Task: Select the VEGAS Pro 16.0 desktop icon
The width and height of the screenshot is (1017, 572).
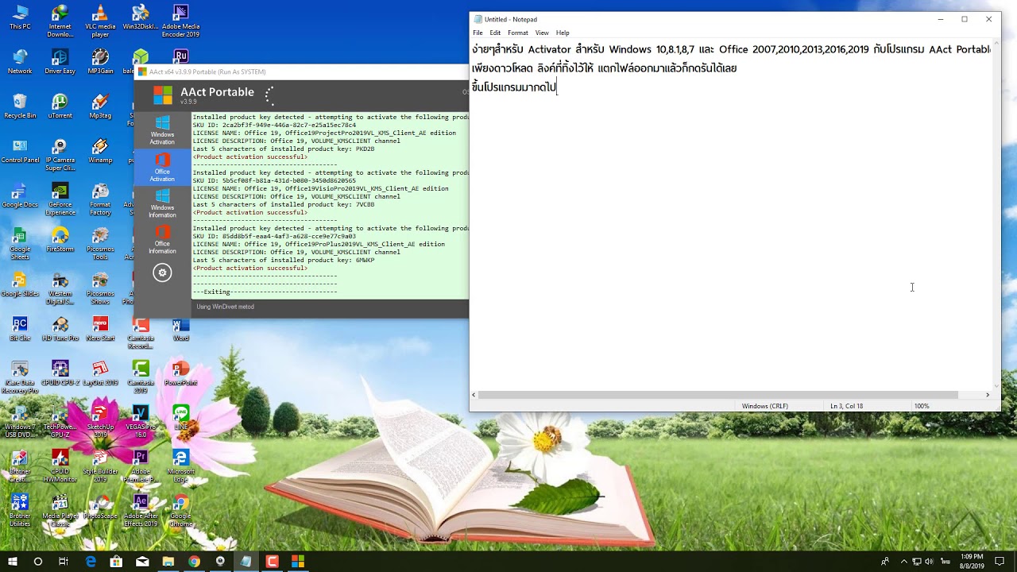Action: click(141, 421)
